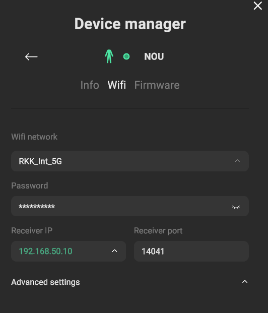Click the green connection status dot

coord(126,56)
